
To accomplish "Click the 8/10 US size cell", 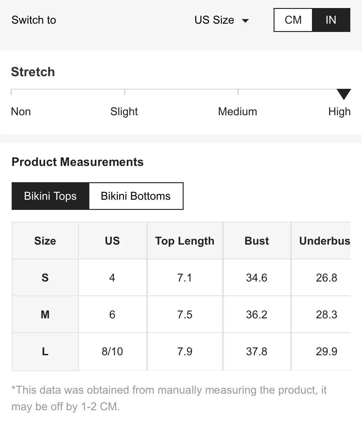I will tap(112, 351).
